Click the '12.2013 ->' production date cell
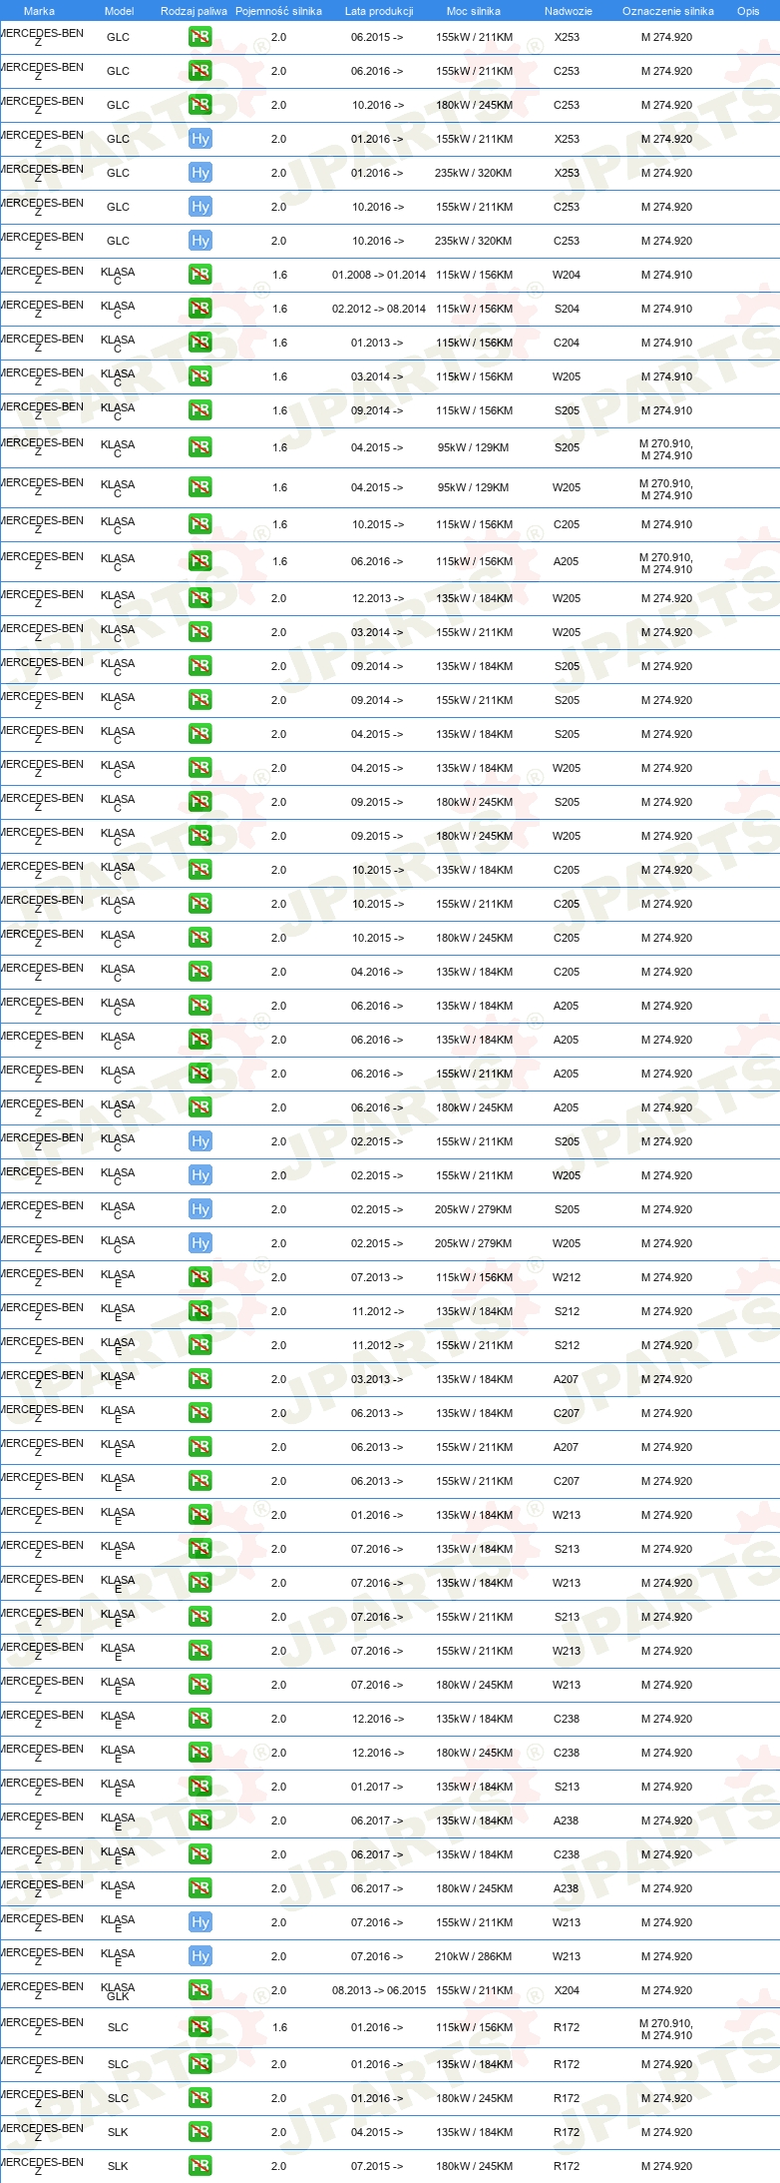This screenshot has width=780, height=2183. pos(377,599)
